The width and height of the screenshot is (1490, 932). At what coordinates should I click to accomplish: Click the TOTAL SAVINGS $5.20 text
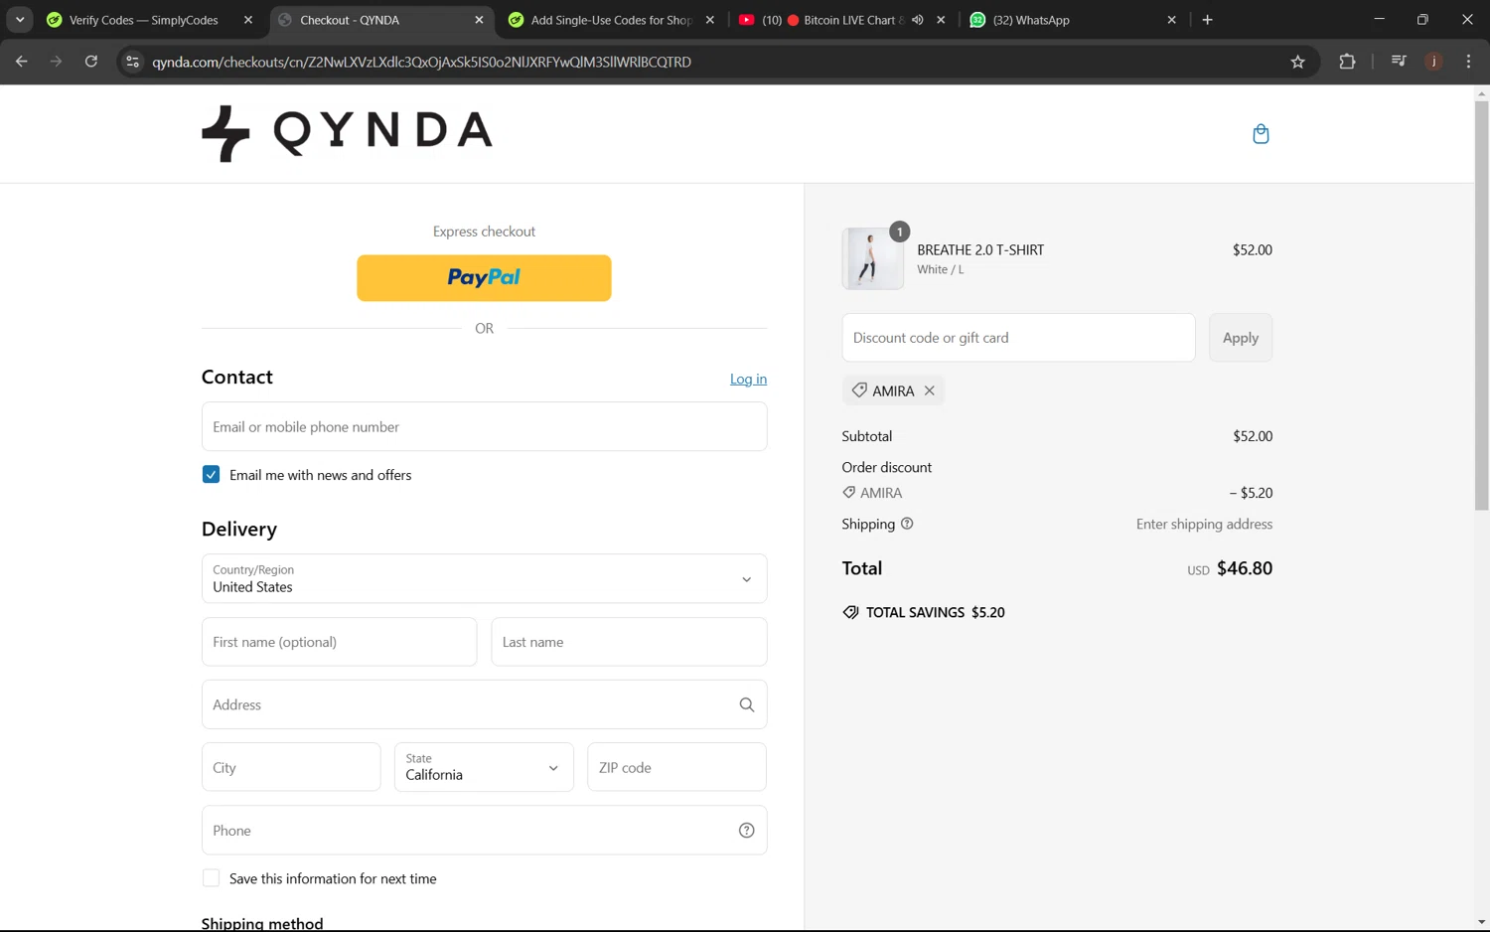pos(935,612)
